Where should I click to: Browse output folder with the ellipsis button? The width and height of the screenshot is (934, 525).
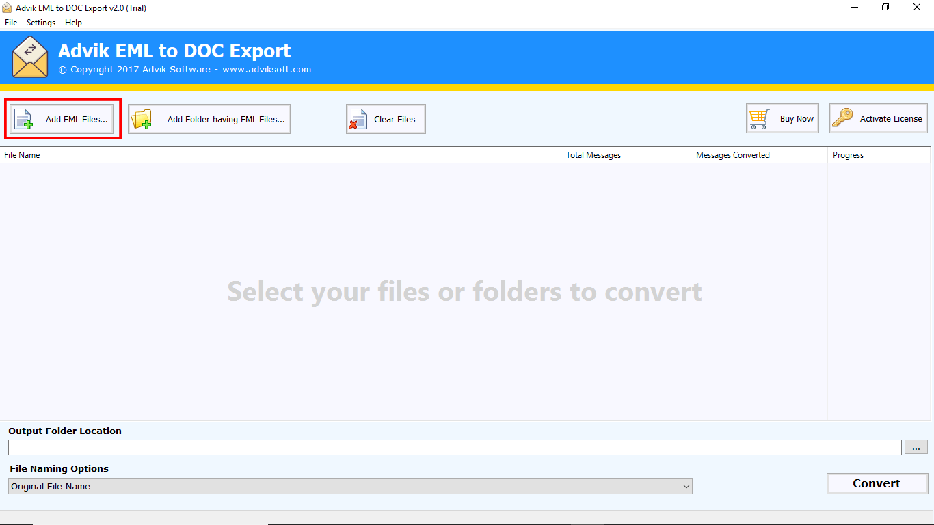[x=916, y=447]
